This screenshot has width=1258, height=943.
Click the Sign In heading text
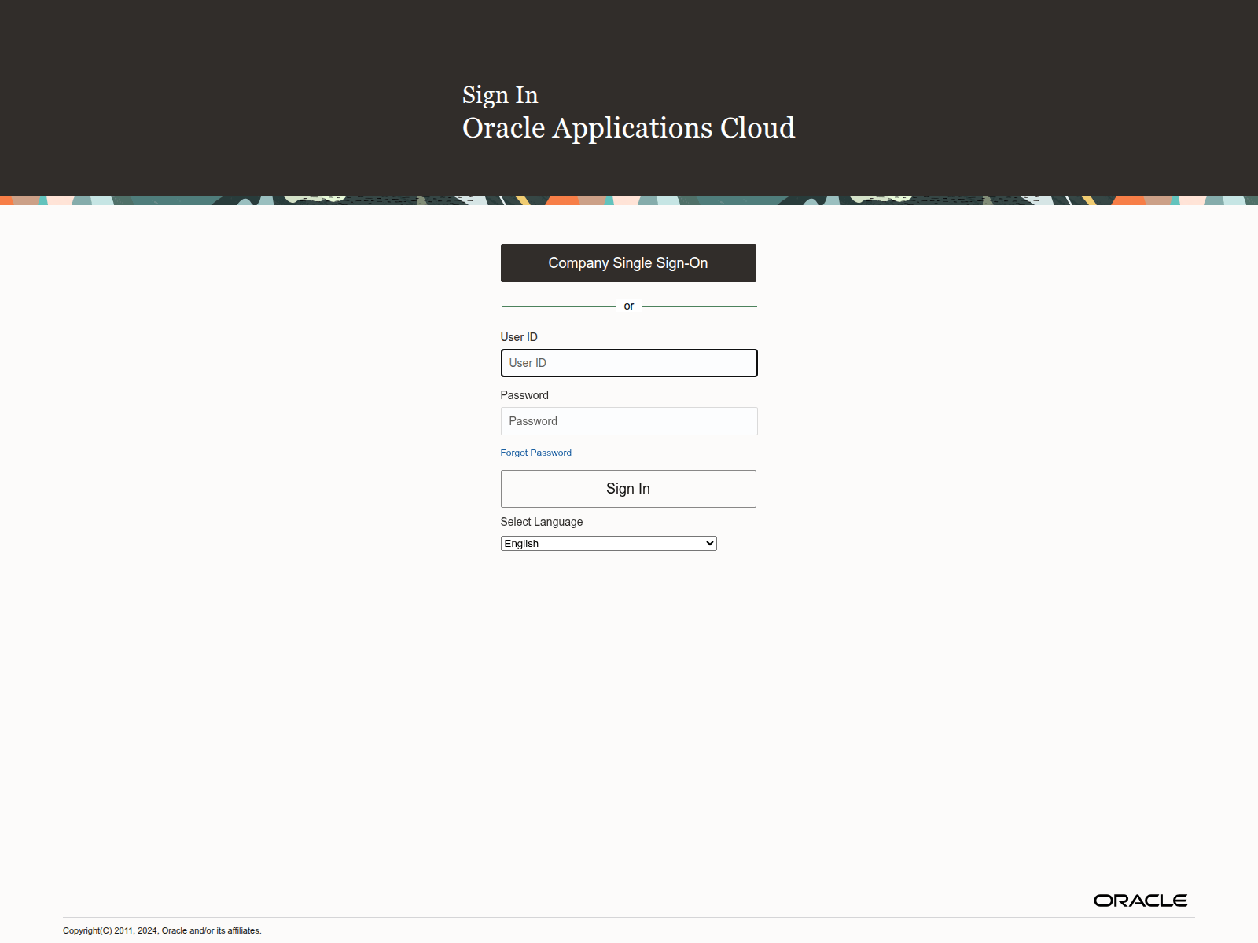(x=500, y=95)
